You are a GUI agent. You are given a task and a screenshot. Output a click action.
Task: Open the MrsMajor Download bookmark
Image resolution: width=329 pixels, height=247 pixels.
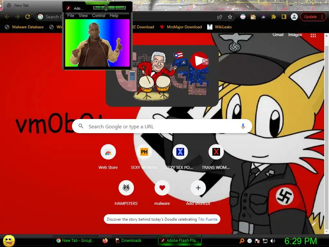(x=181, y=27)
